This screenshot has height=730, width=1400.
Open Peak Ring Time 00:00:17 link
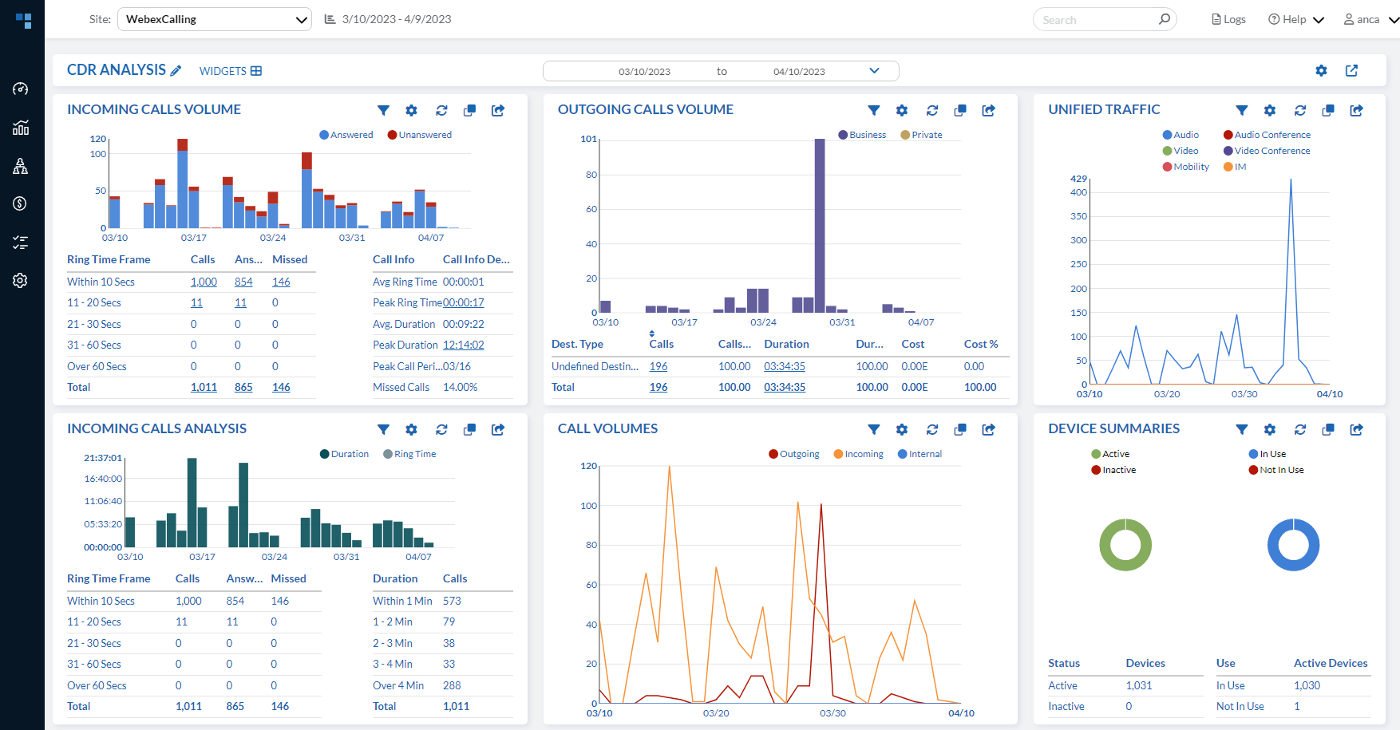(x=463, y=302)
